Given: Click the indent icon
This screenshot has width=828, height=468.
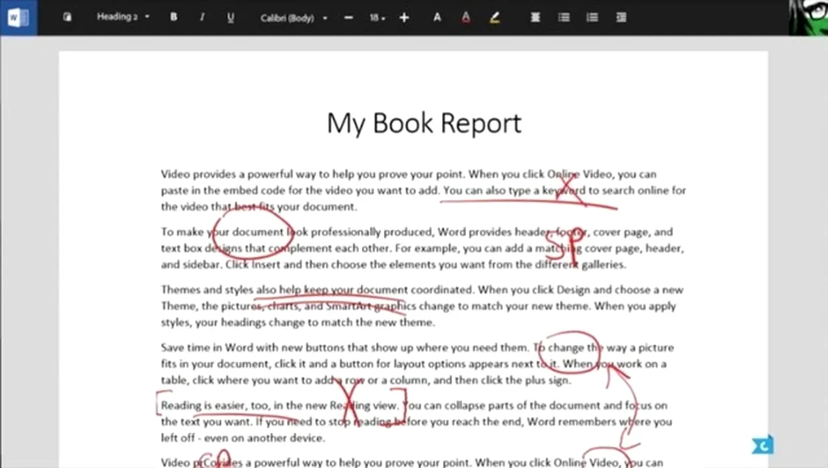Looking at the screenshot, I should (621, 18).
